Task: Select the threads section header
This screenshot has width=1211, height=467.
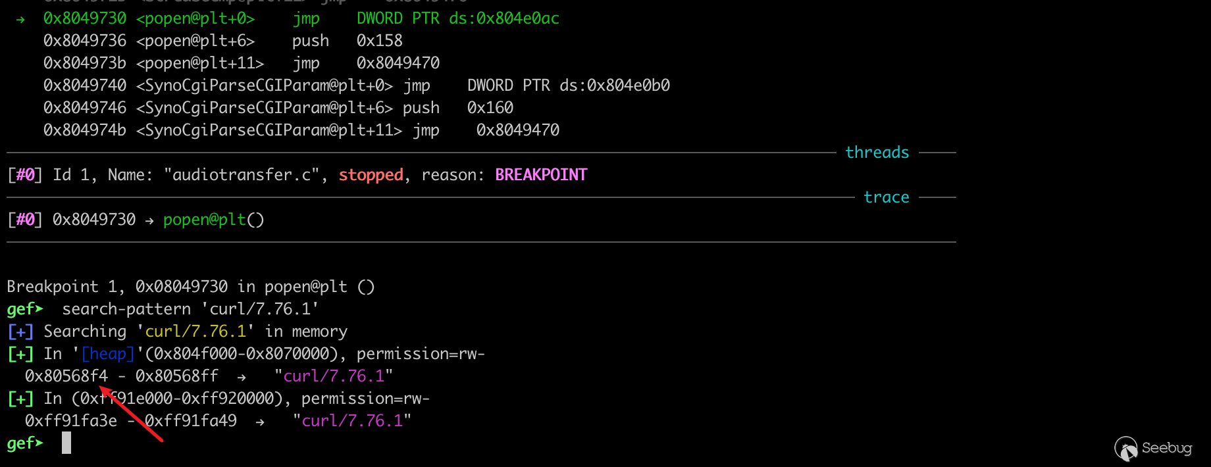Action: point(877,153)
